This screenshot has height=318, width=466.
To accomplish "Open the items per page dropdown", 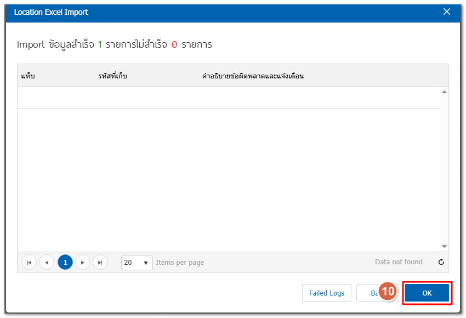I will [137, 263].
